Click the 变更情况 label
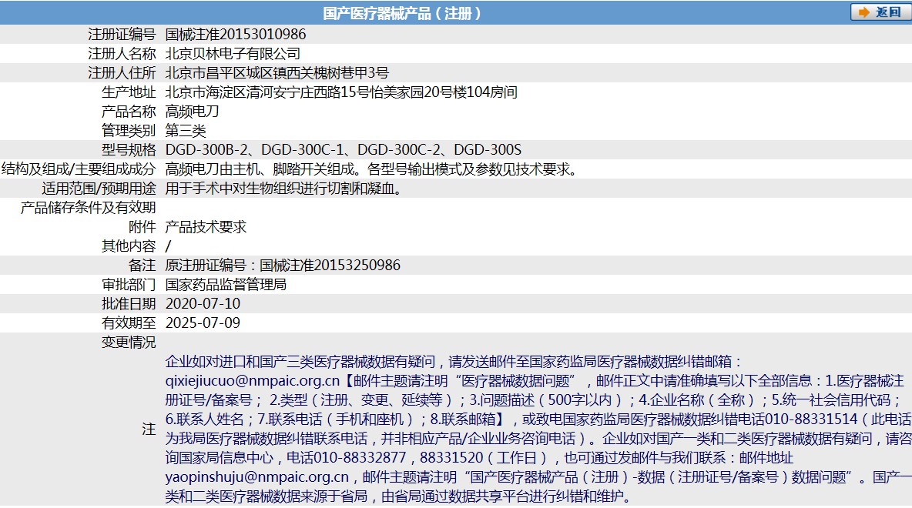912x508 pixels. coord(129,342)
